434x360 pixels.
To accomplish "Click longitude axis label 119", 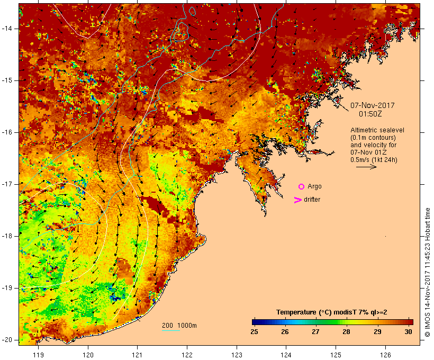I will point(38,355).
